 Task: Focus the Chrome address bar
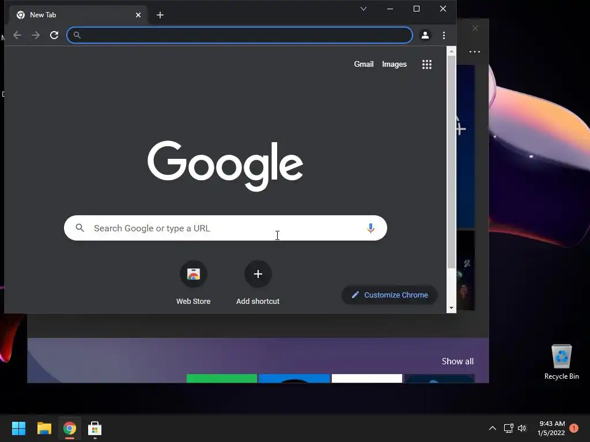pyautogui.click(x=240, y=35)
